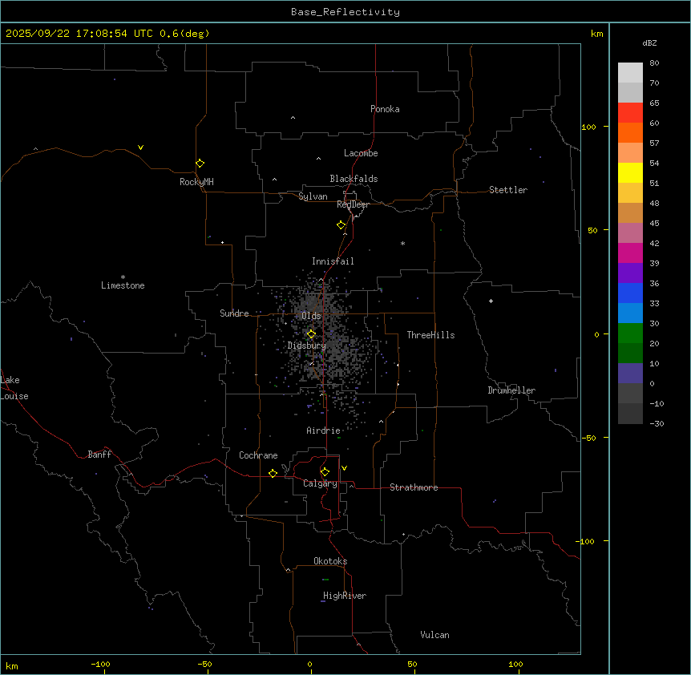
Task: Pick the magenta 39-42 dBZ legend swatch
Action: pyautogui.click(x=630, y=253)
